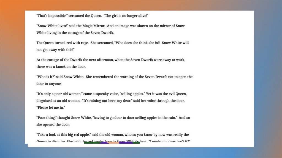Select the quote "It's raining out here, my dear"
Image resolution: width=282 pixels, height=158 pixels.
coord(107,101)
